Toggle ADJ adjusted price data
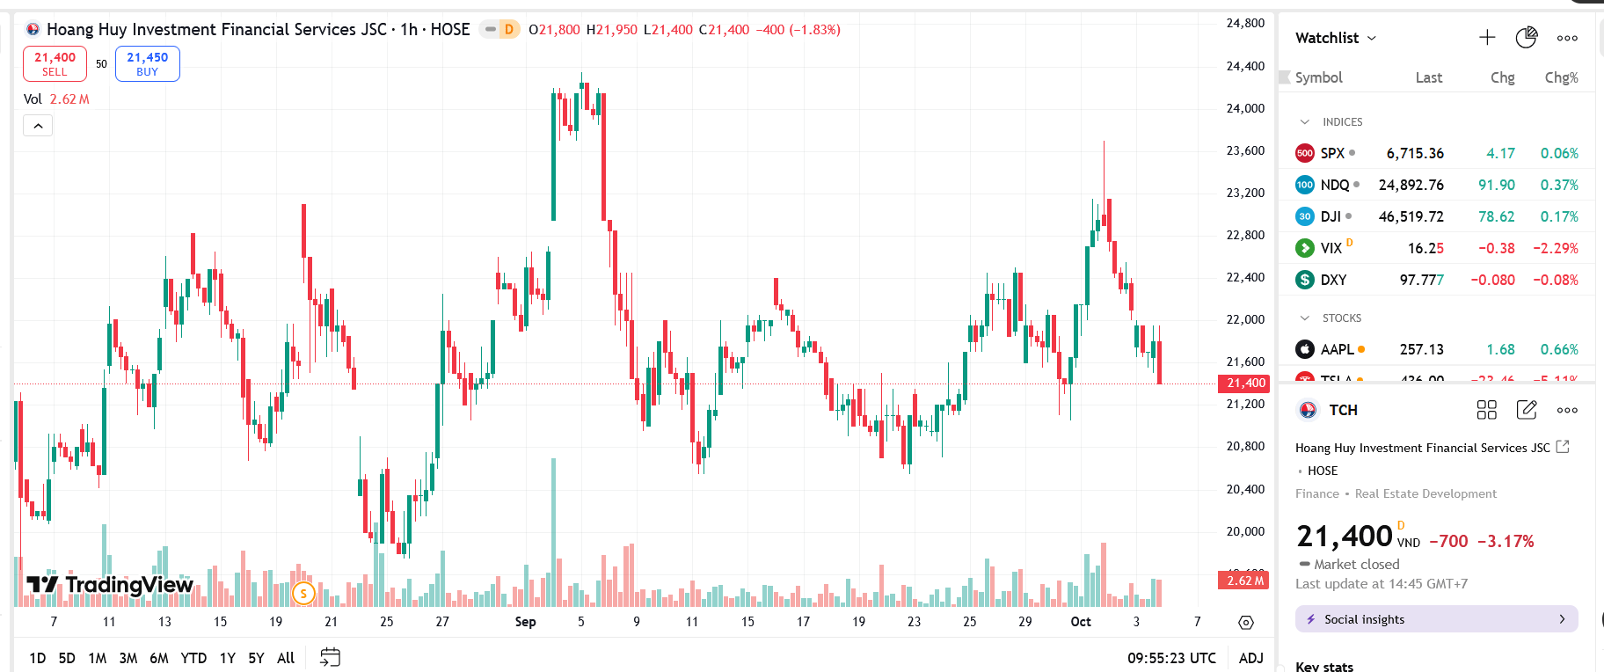The image size is (1604, 672). [1250, 658]
